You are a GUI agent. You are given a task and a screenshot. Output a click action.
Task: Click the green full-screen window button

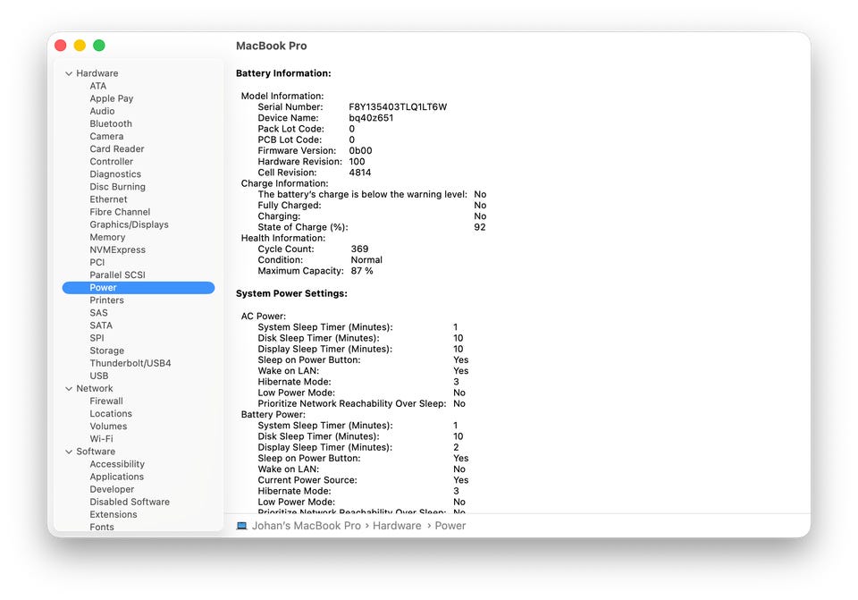pos(99,46)
